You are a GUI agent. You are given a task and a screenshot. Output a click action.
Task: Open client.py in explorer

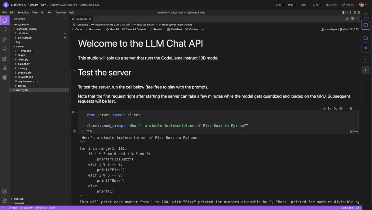[23, 59]
